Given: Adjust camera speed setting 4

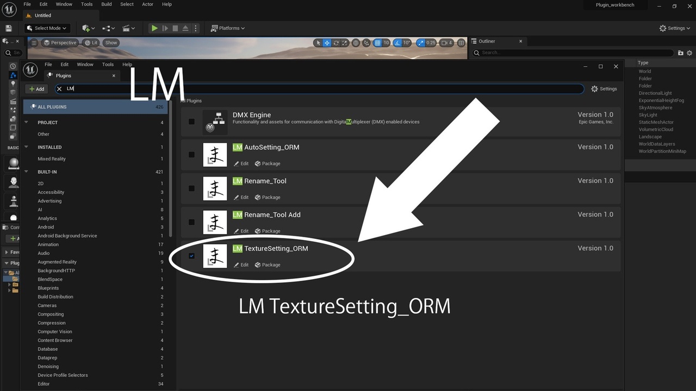Looking at the screenshot, I should tap(446, 43).
